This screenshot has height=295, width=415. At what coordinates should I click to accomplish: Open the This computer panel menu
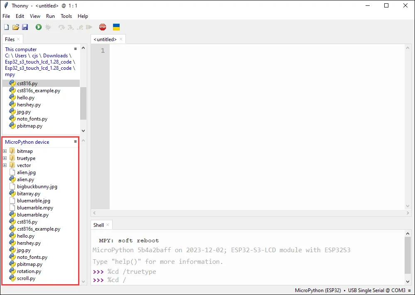(75, 49)
